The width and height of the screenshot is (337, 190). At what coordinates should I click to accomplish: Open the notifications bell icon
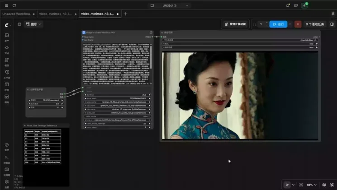(288, 5)
